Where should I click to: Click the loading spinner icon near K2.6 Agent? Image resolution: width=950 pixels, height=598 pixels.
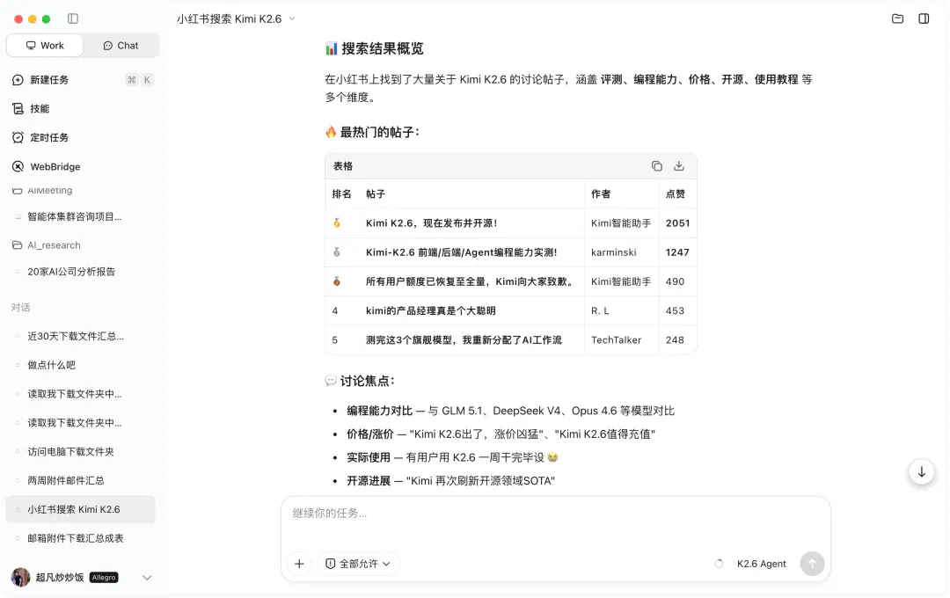coord(719,564)
